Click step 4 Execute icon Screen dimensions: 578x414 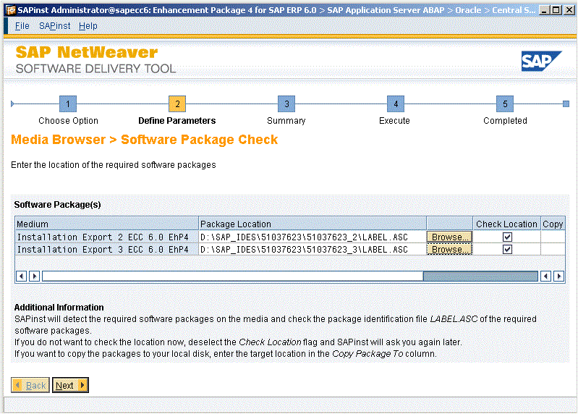[x=395, y=103]
